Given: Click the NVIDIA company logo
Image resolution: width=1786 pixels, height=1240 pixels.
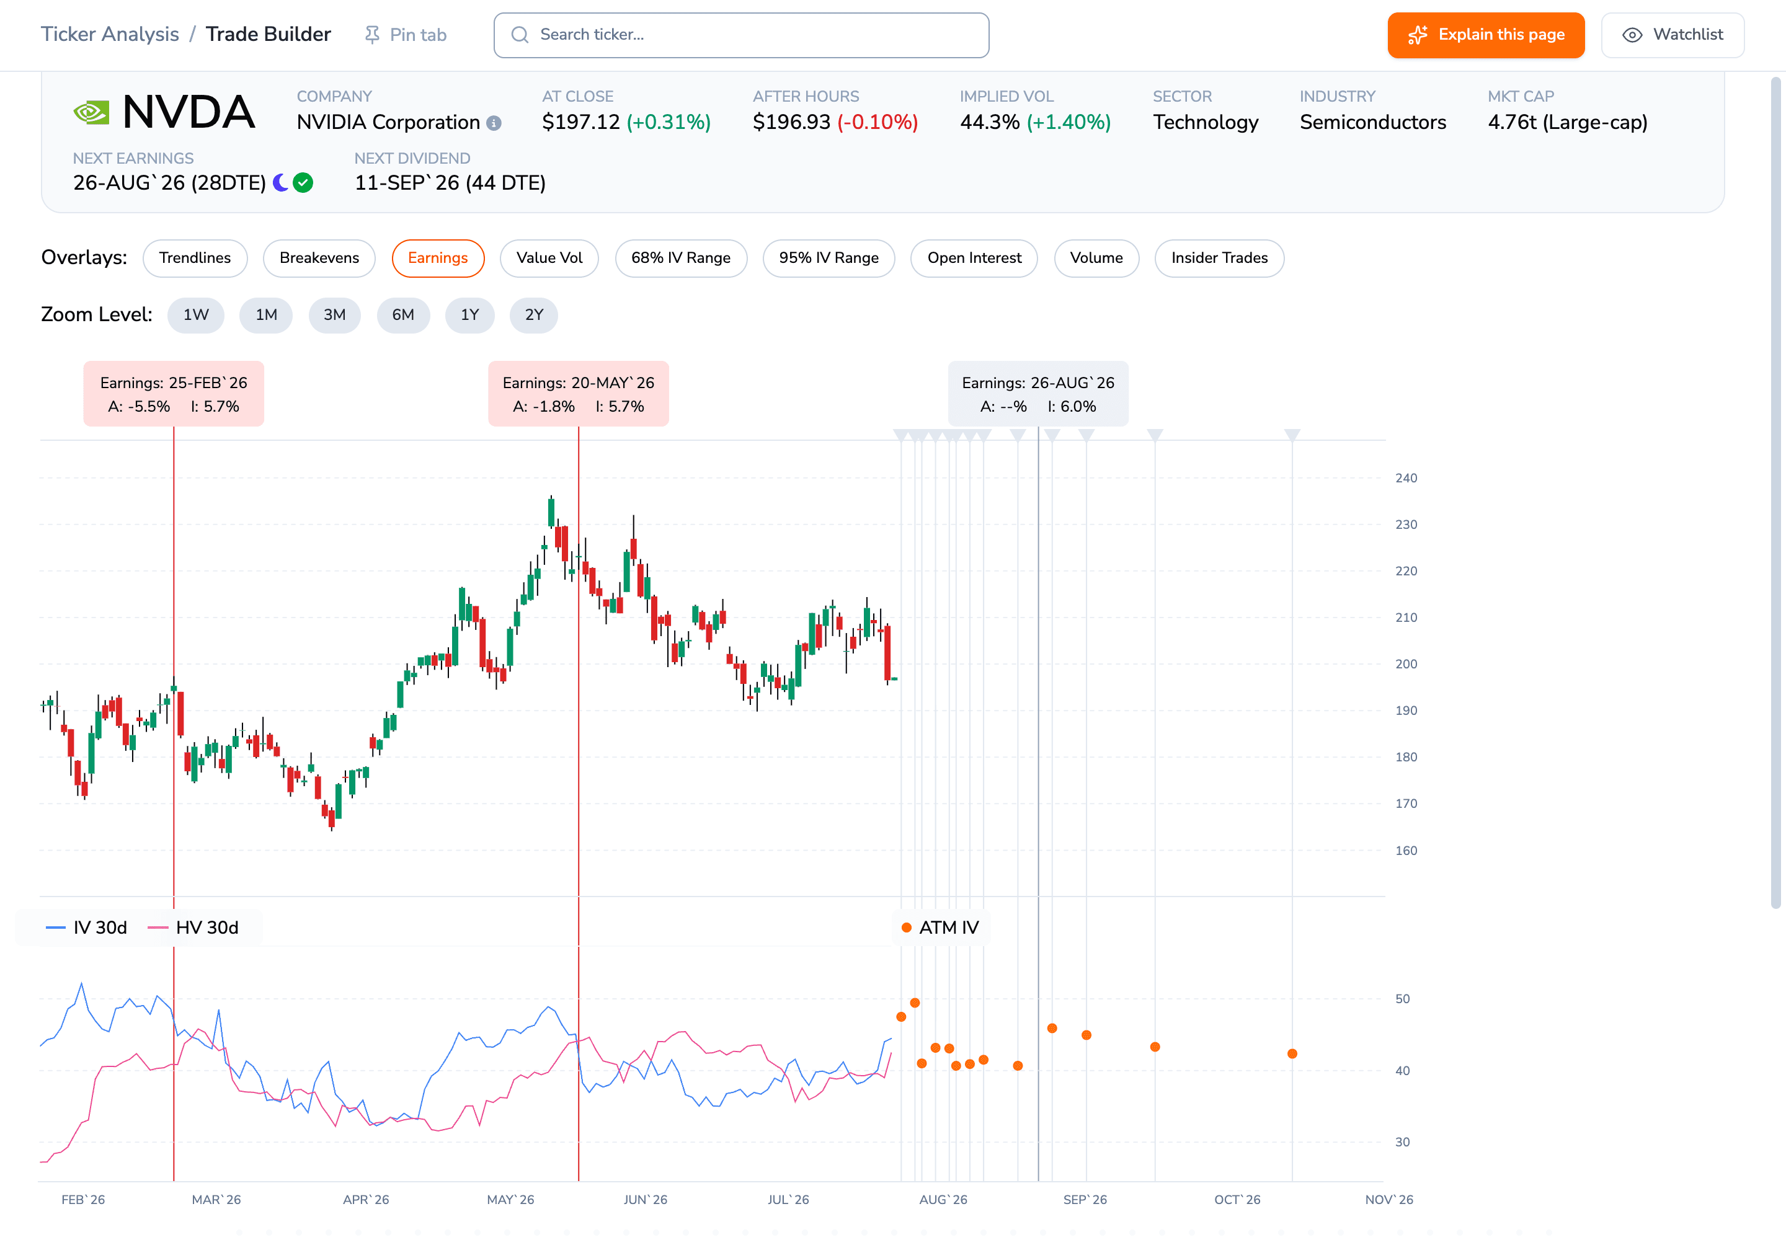Looking at the screenshot, I should (x=91, y=113).
